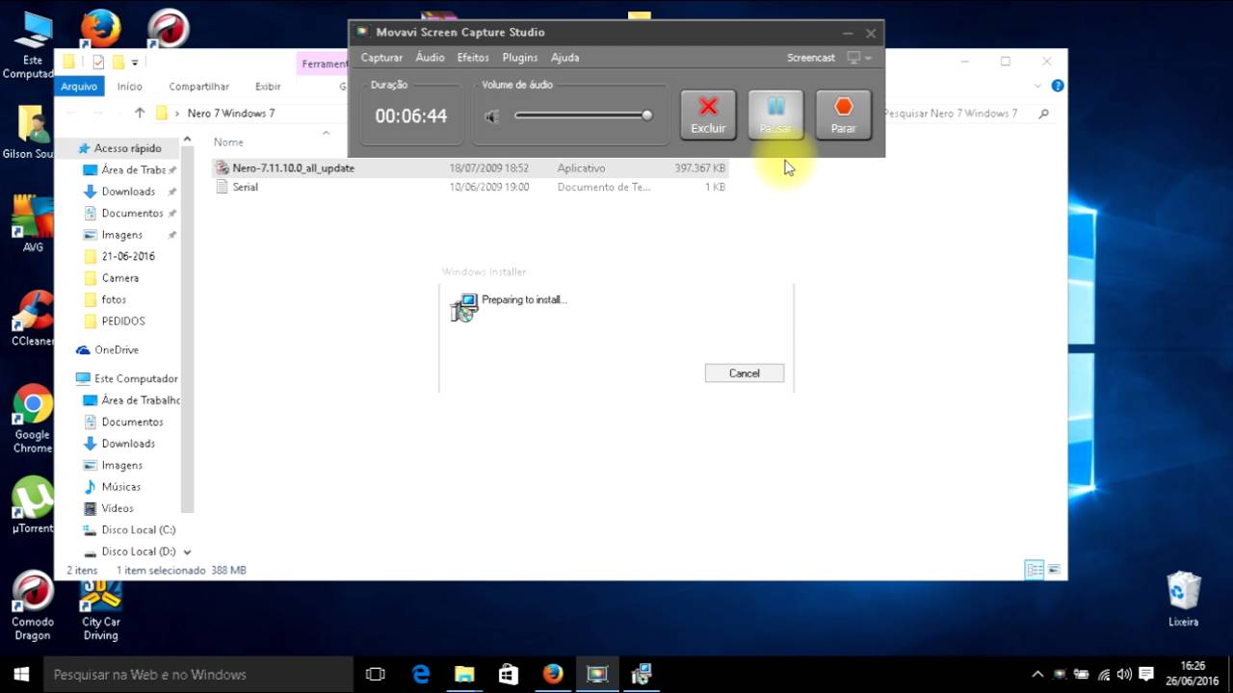The height and width of the screenshot is (693, 1233).
Task: Open the Lixeira recycle bin
Action: click(1184, 599)
